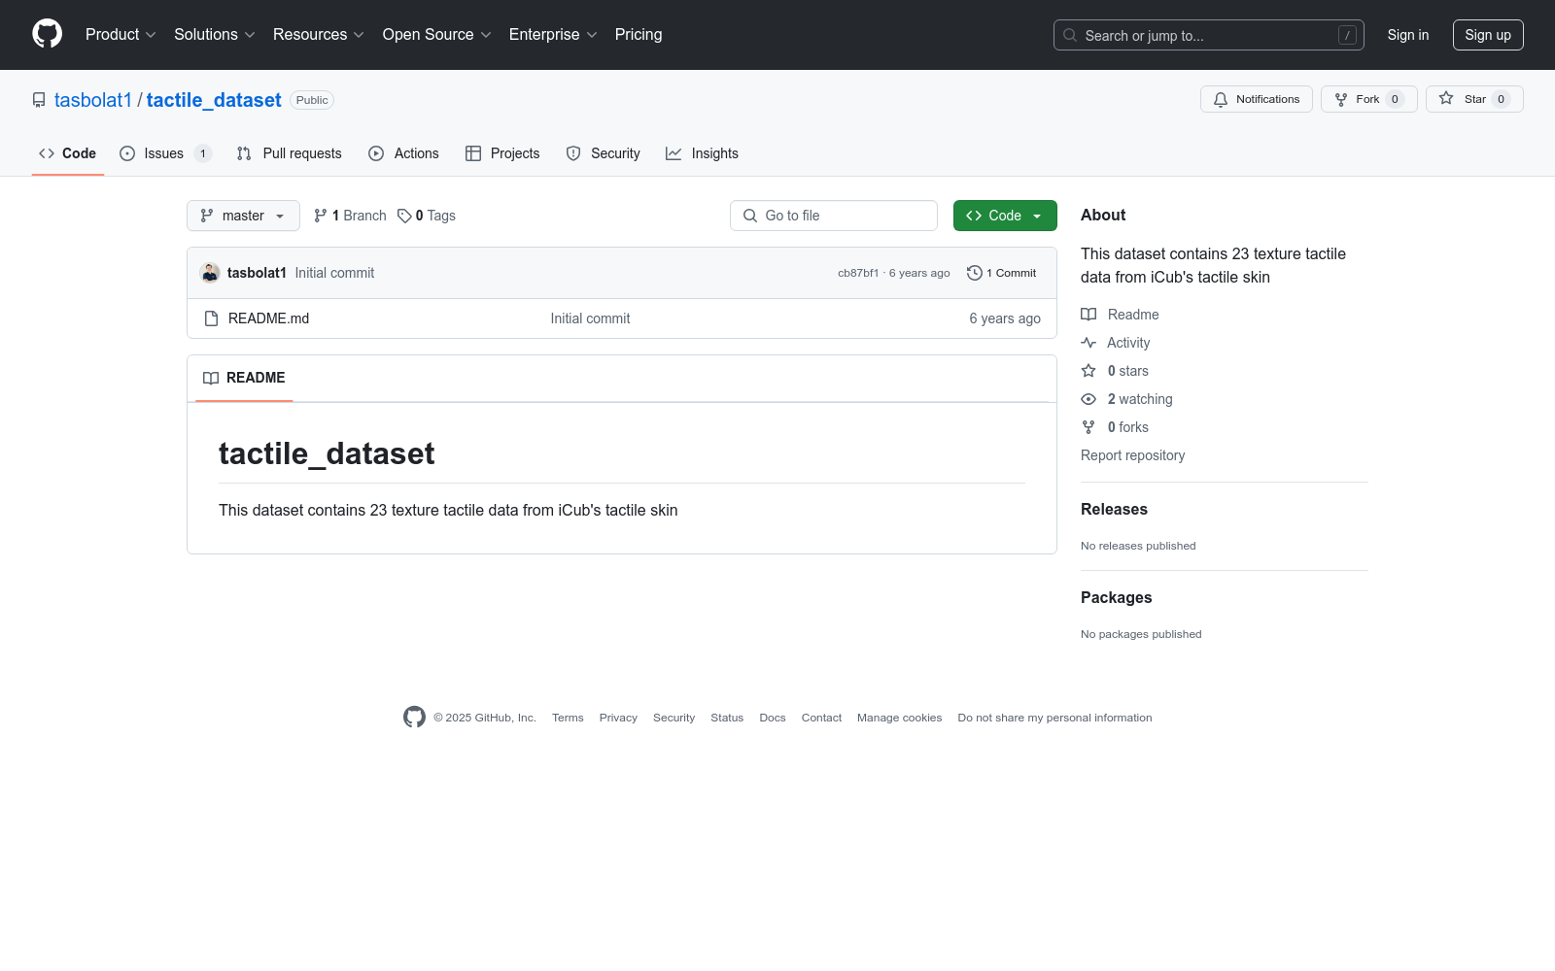Open the README.md file
This screenshot has width=1555, height=971.
[x=268, y=318]
